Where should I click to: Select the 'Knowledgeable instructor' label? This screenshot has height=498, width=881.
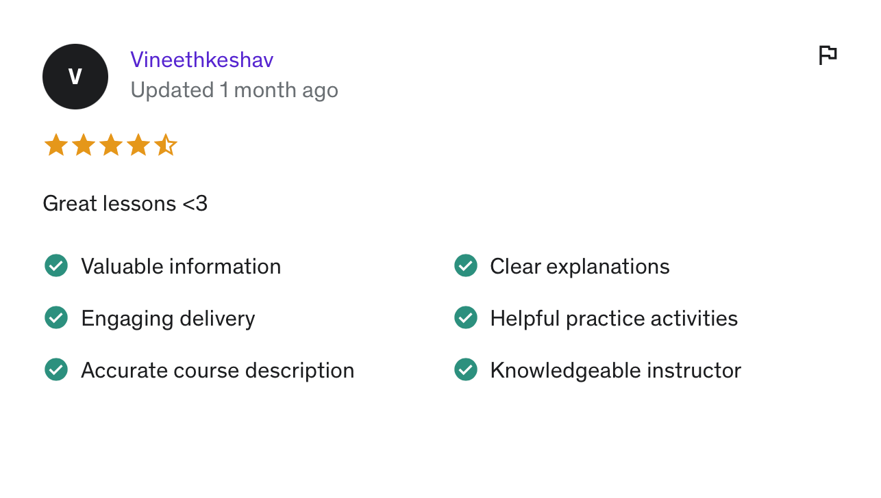pos(615,370)
